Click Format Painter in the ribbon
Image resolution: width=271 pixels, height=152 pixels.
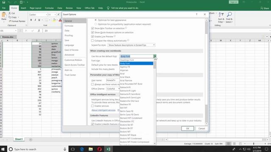(x=17, y=21)
